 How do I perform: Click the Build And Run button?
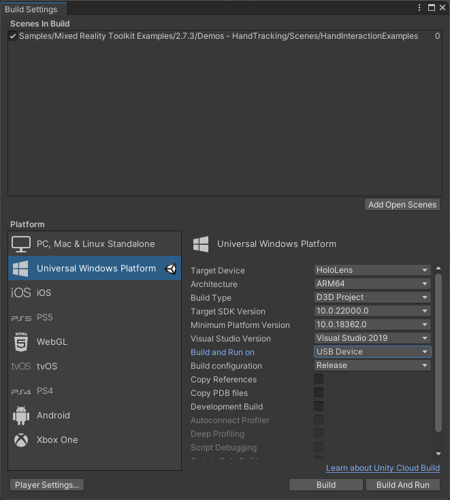click(403, 485)
